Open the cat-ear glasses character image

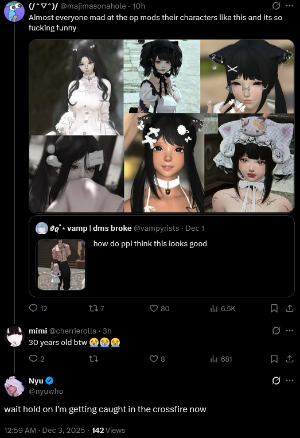tap(247, 76)
